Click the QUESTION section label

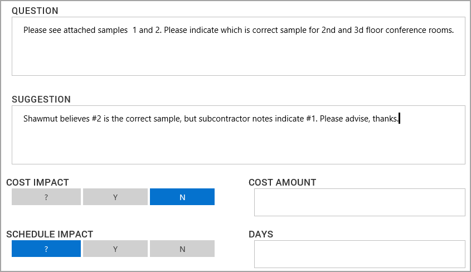(35, 11)
